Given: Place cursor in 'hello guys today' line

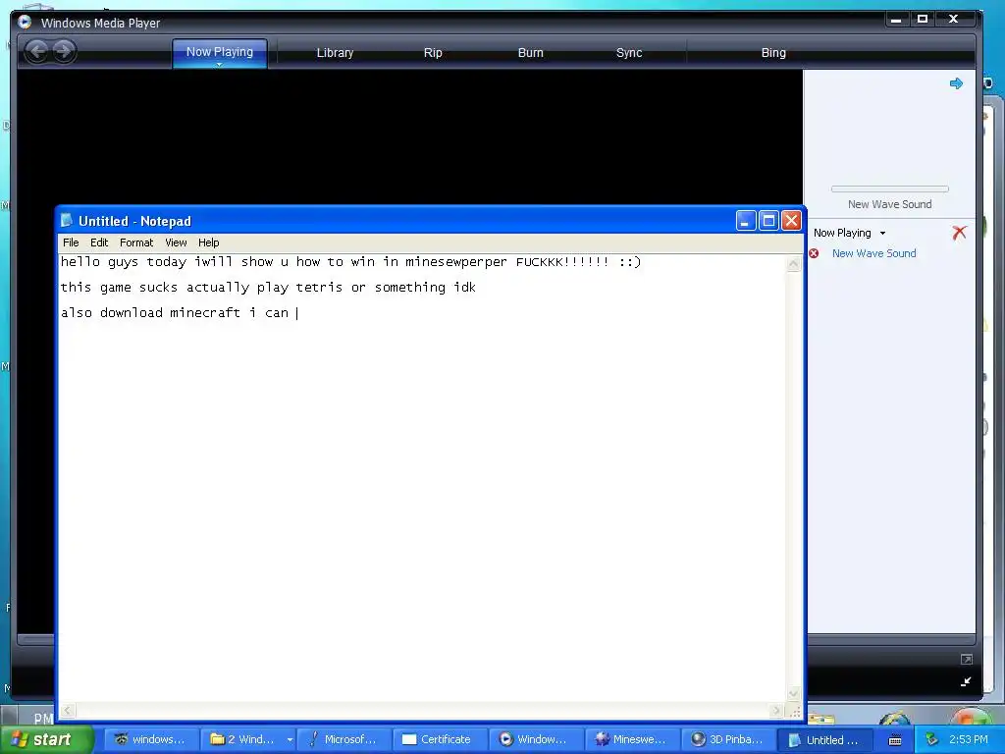Looking at the screenshot, I should click(x=350, y=261).
